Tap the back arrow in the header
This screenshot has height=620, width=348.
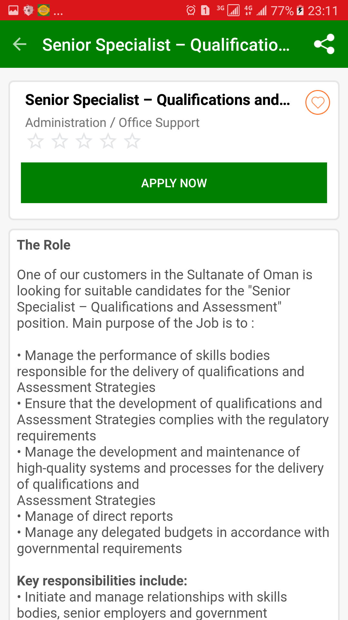coord(19,44)
